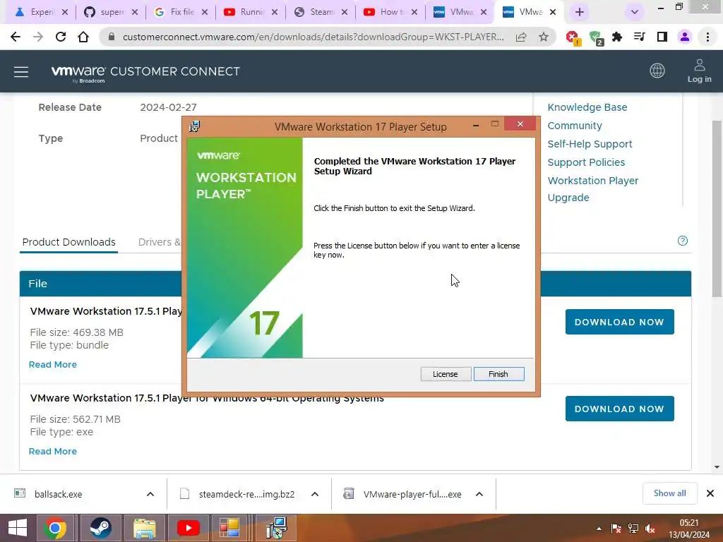This screenshot has width=723, height=542.
Task: Open Workstation Player Upgrade link
Action: tap(593, 189)
